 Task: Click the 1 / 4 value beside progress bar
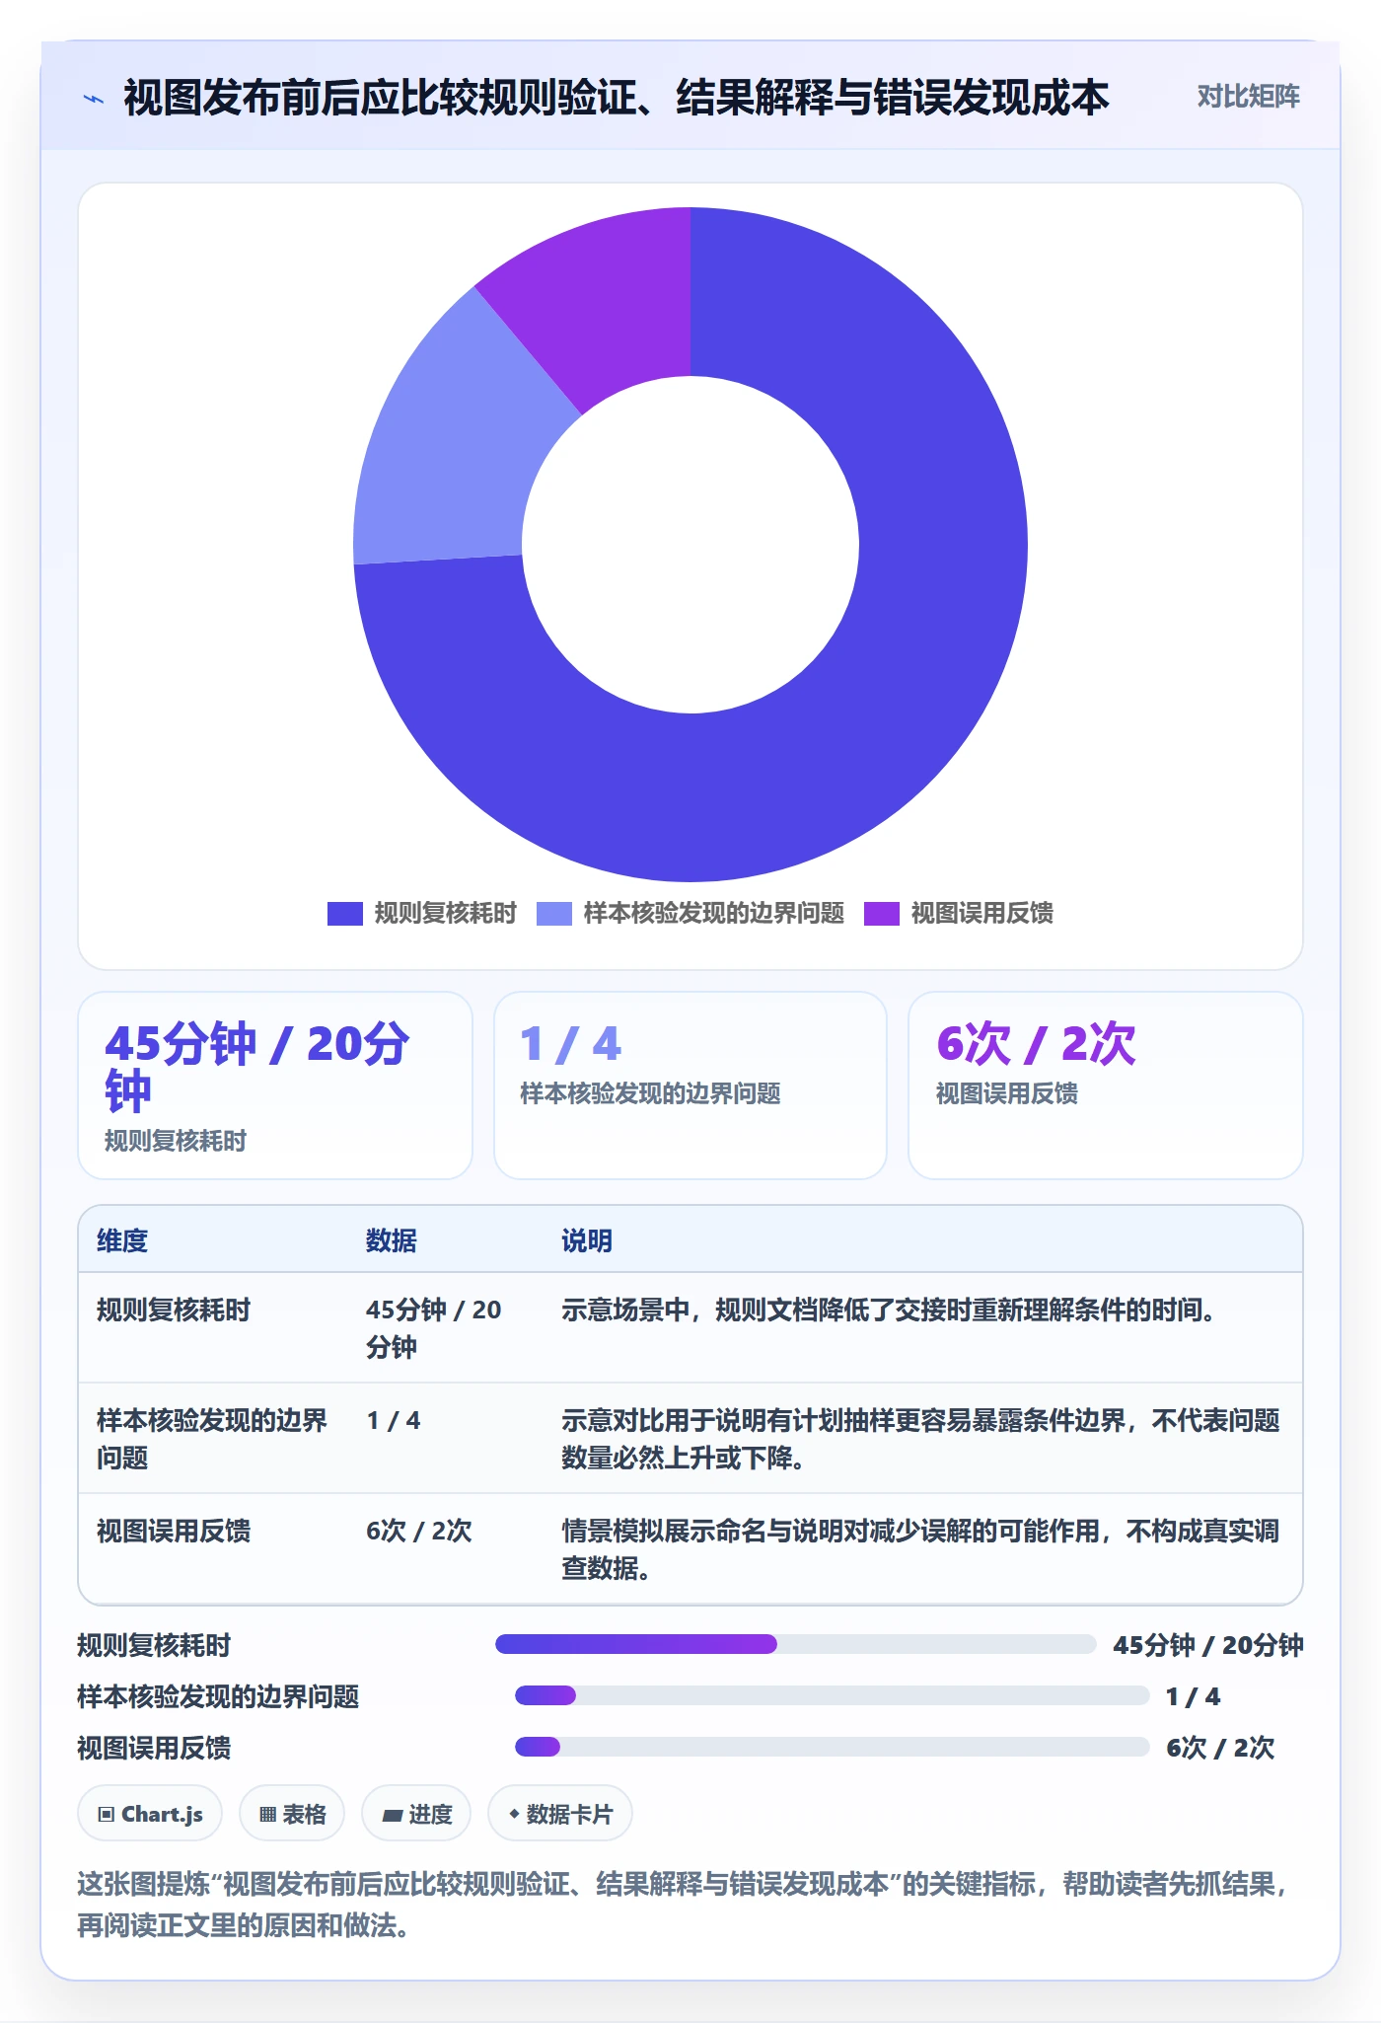[1193, 1696]
